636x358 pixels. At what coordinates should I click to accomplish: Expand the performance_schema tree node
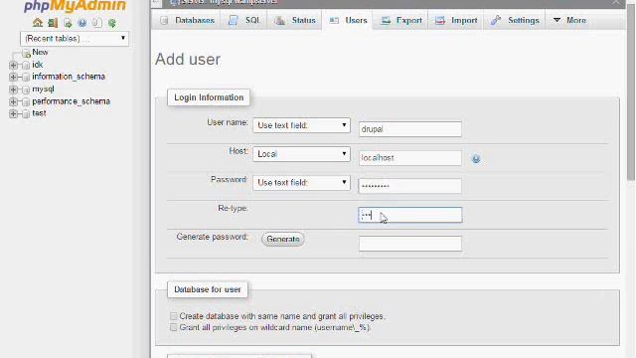pyautogui.click(x=13, y=101)
